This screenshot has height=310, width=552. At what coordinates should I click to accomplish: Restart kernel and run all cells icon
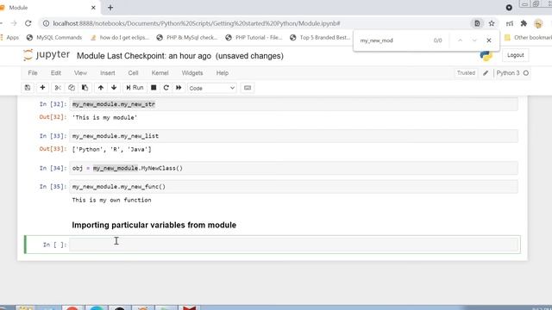[x=179, y=88]
